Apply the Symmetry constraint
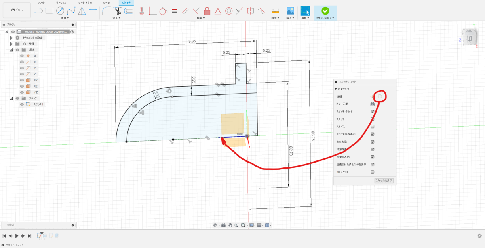Image resolution: width=485 pixels, height=248 pixels. 251,11
